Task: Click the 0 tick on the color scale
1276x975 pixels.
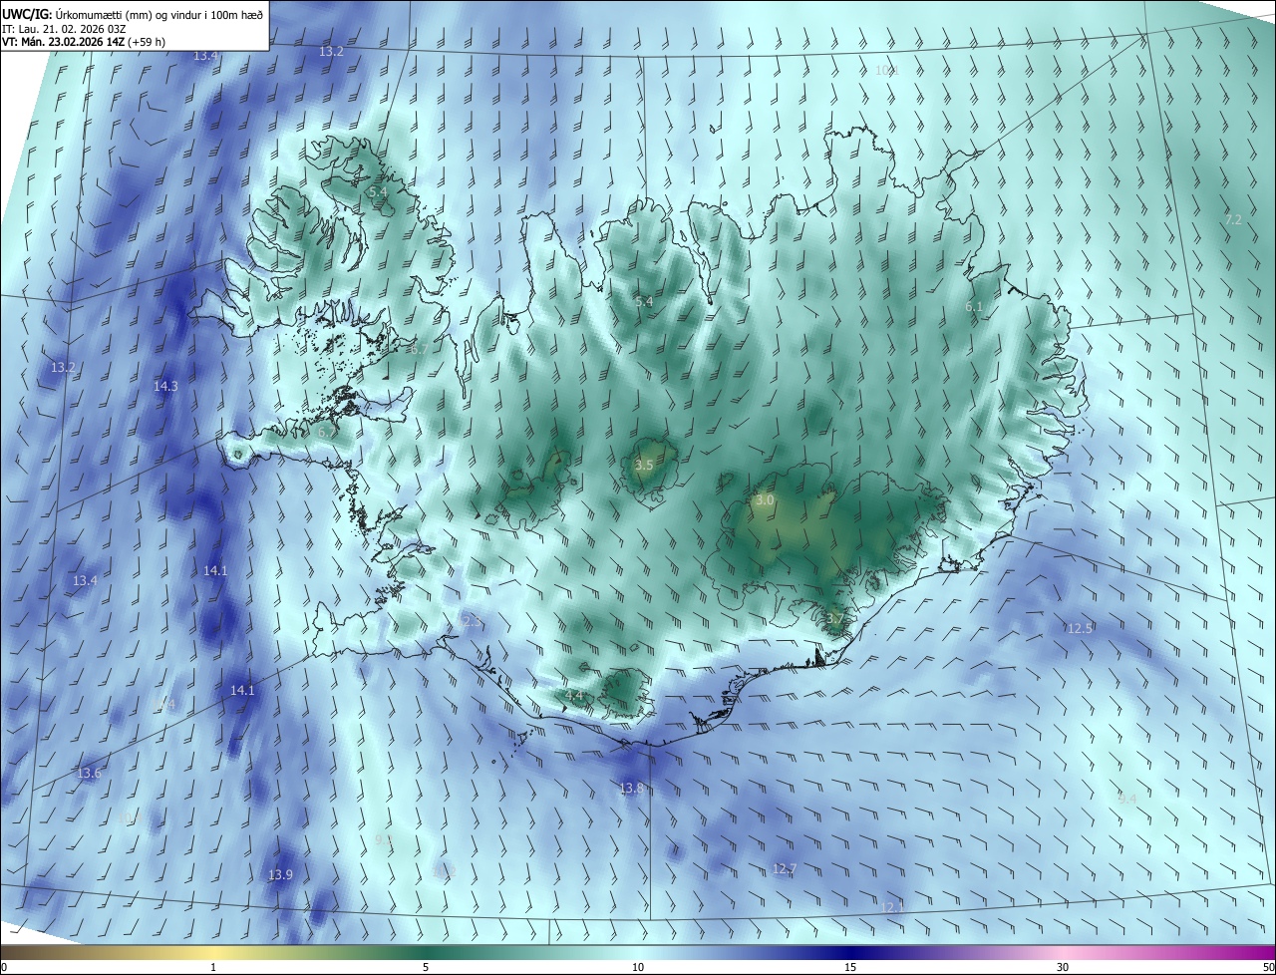Action: tap(4, 967)
